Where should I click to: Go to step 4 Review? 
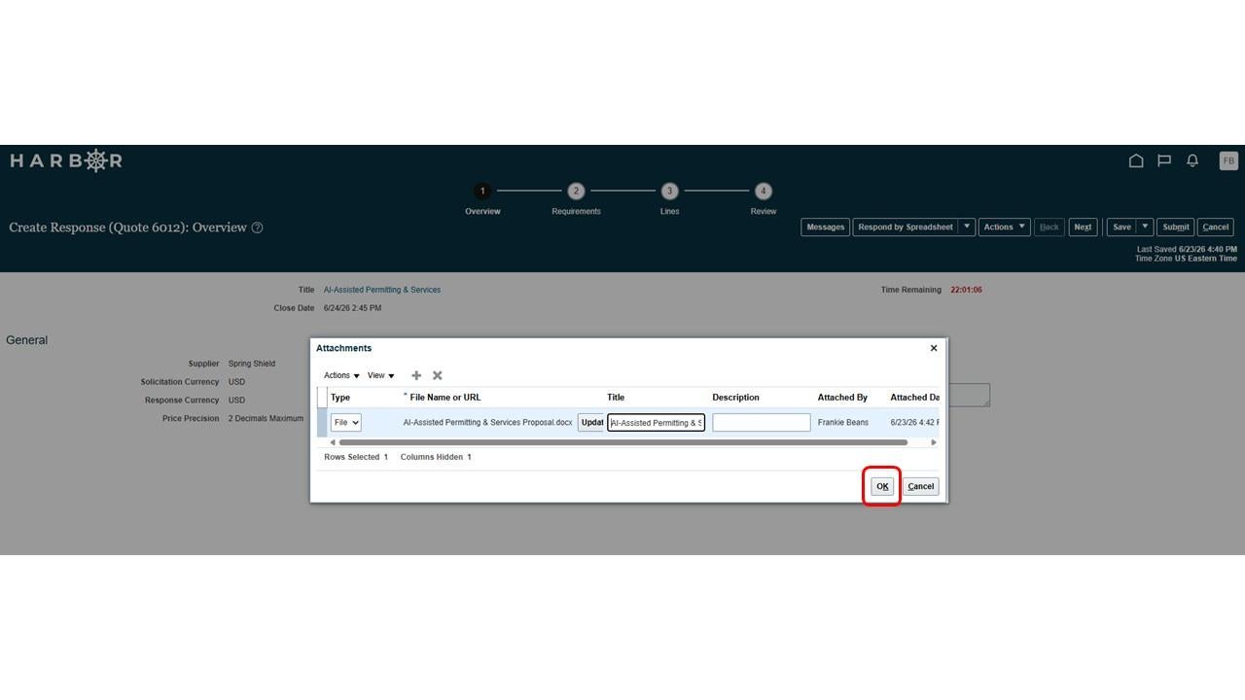[764, 192]
